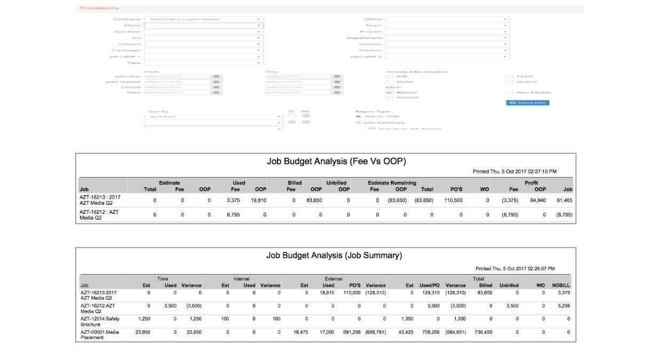Open calendar picker for Filed From date
The image size is (649, 354).
pyautogui.click(x=217, y=93)
